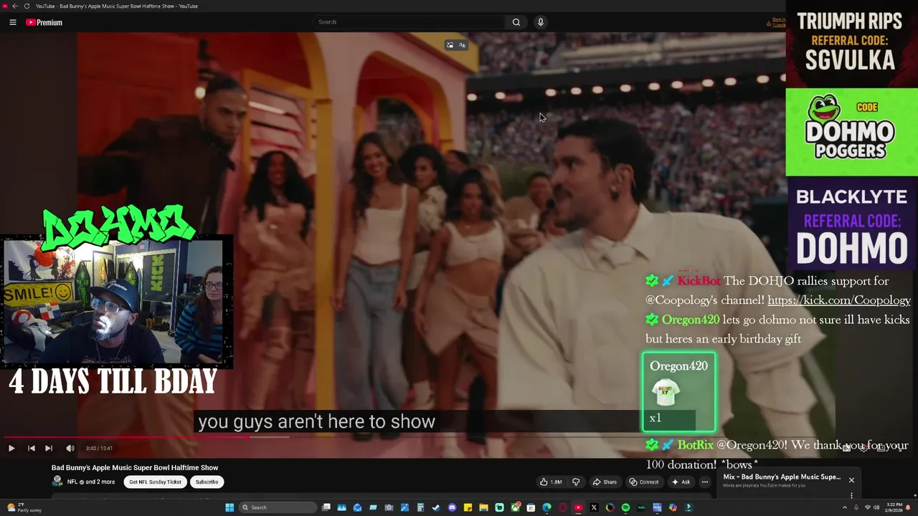Open Discord from the taskbar
Image resolution: width=918 pixels, height=516 pixels.
point(453,507)
